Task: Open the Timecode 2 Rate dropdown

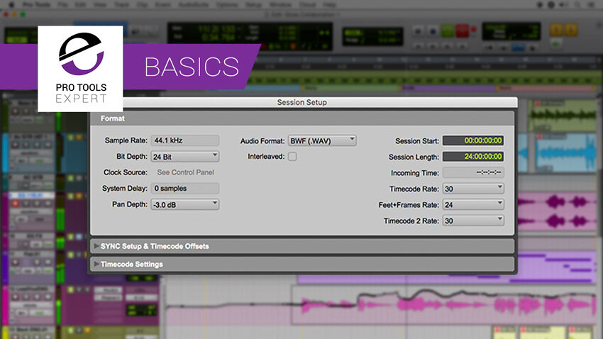Action: click(x=473, y=221)
